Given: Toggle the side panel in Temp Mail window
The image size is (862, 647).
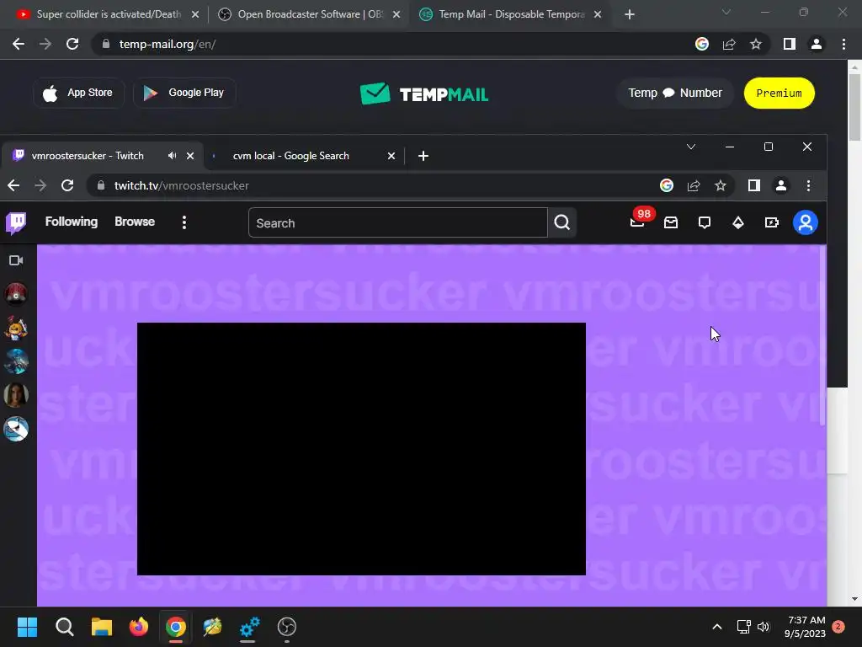Looking at the screenshot, I should point(790,44).
